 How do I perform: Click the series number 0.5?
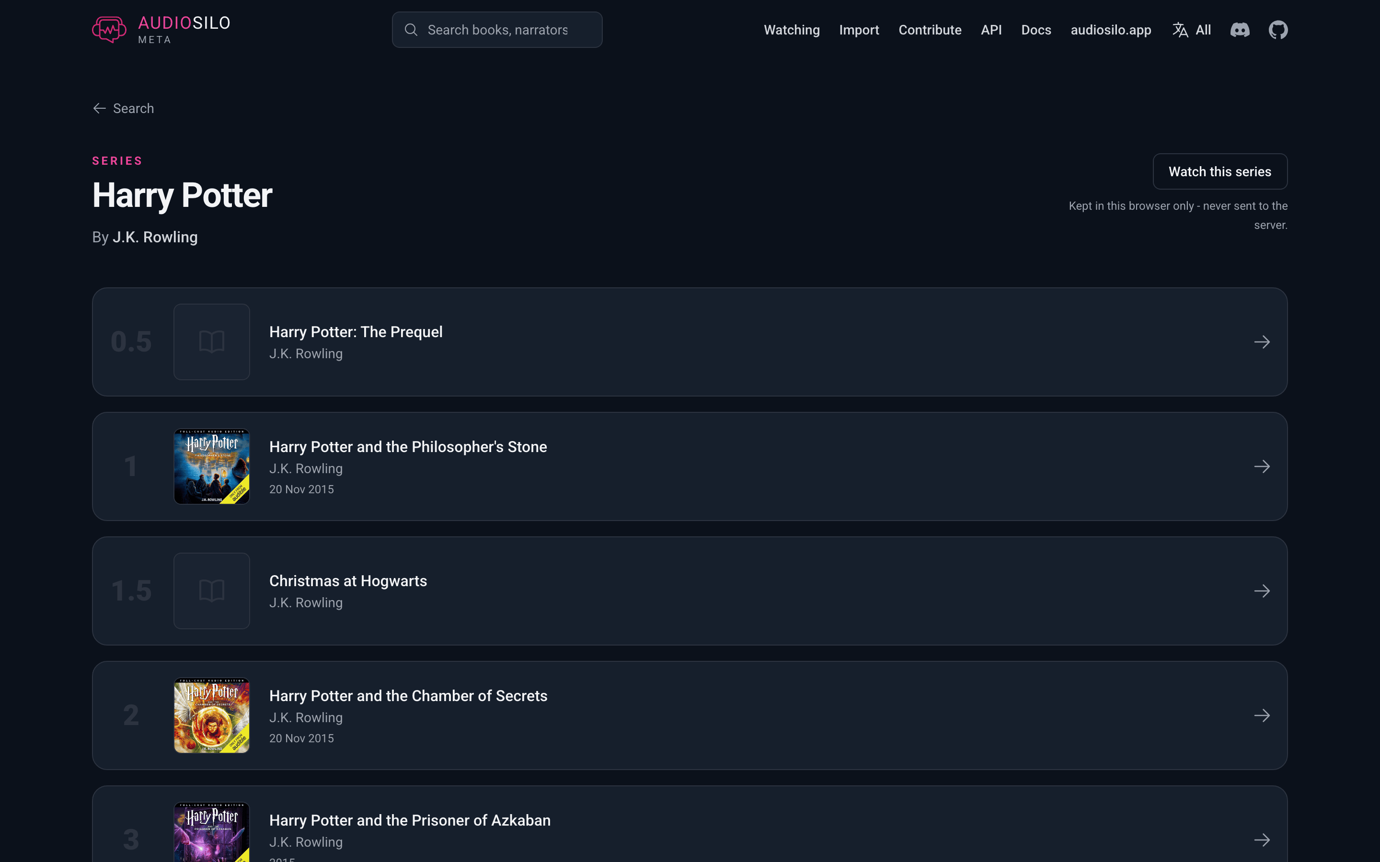click(131, 342)
